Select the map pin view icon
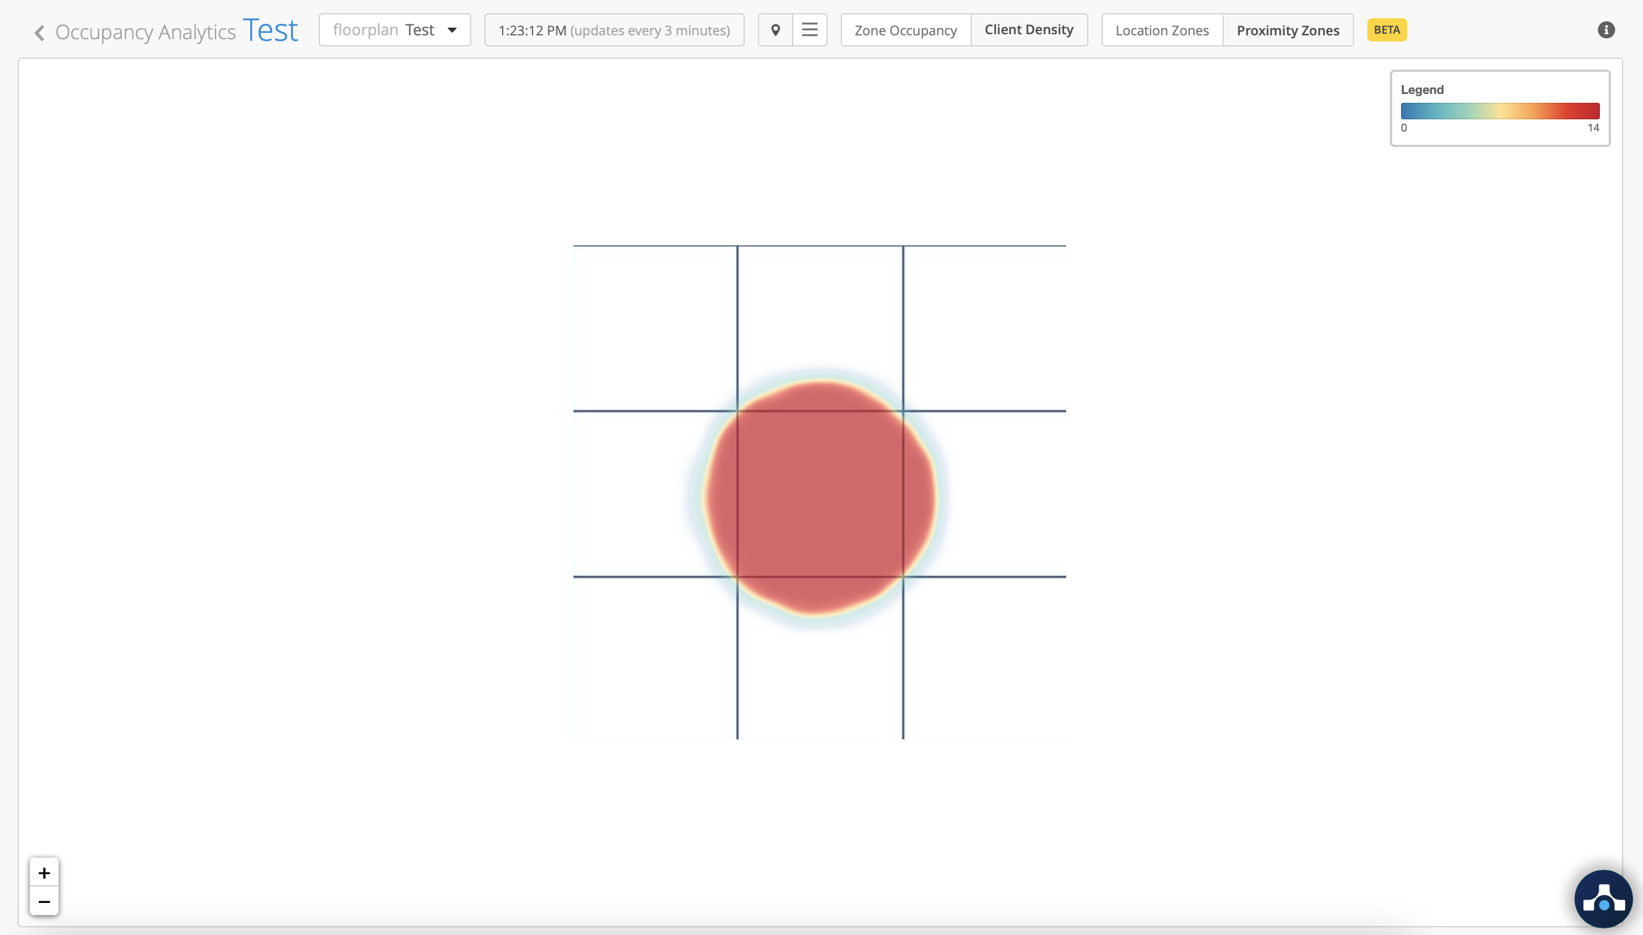 (775, 30)
